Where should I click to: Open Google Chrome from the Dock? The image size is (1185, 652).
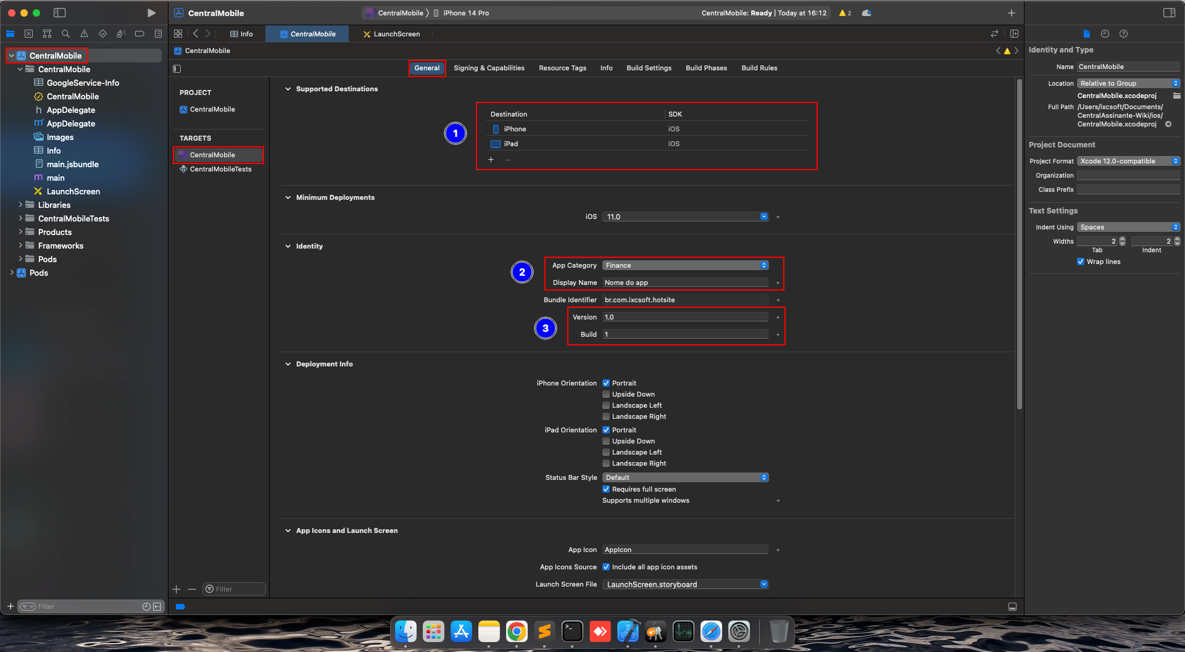[517, 632]
